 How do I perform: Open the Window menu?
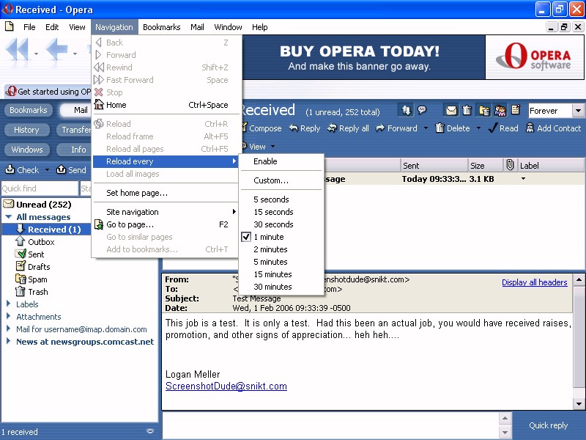pyautogui.click(x=228, y=27)
